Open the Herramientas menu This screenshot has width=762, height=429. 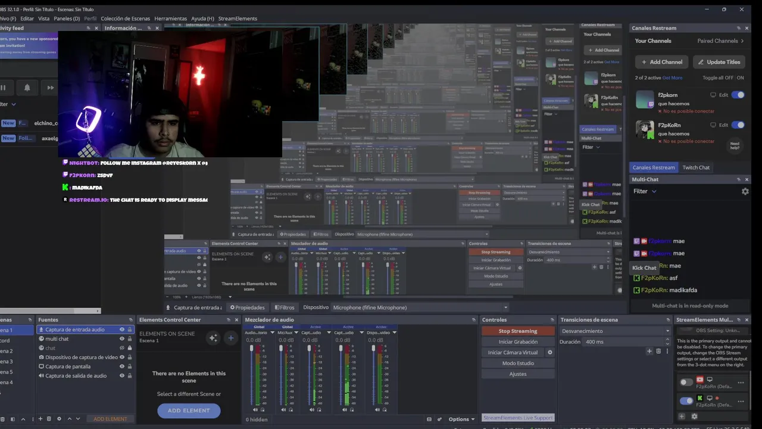(x=170, y=18)
